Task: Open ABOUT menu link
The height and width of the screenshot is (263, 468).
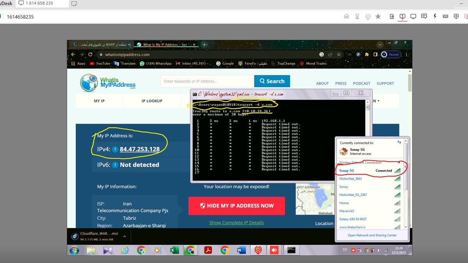Action: point(322,83)
